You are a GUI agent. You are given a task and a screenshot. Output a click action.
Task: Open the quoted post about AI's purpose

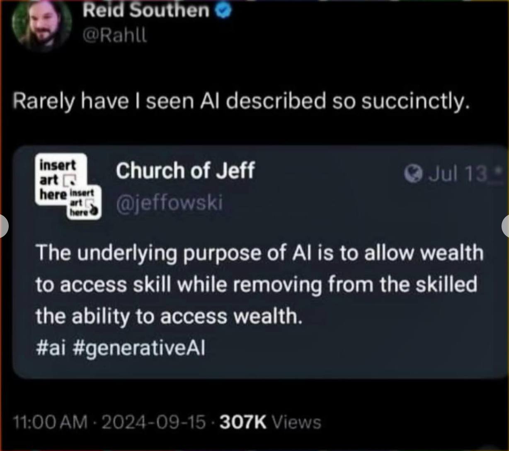coord(259,262)
